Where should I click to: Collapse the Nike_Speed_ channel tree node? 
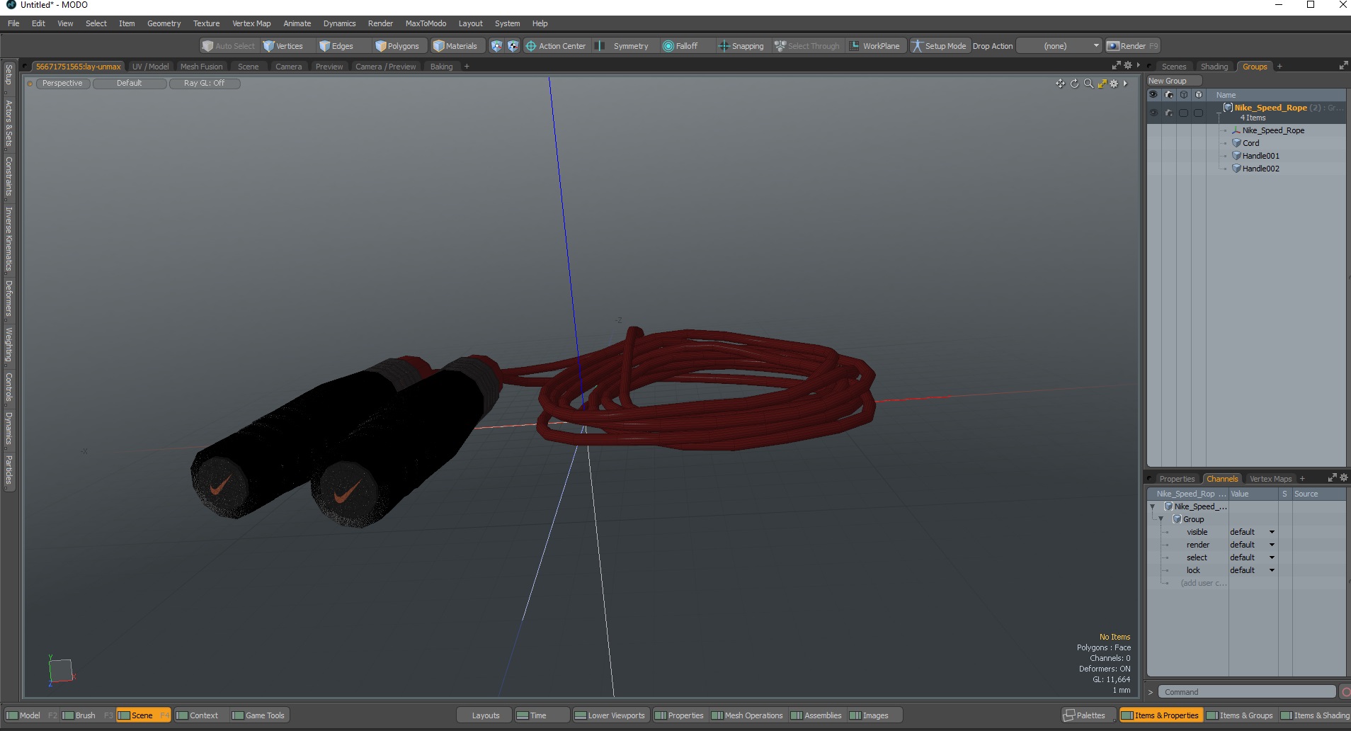(1153, 506)
